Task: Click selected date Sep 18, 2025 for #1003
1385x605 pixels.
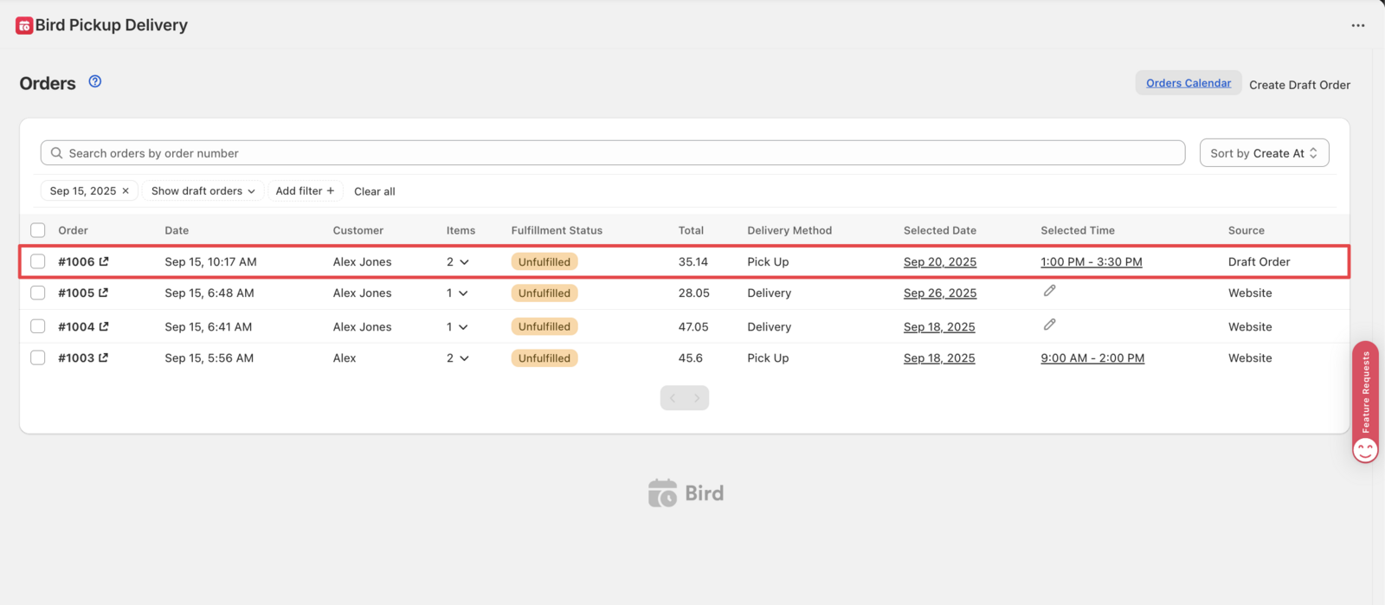Action: (939, 357)
